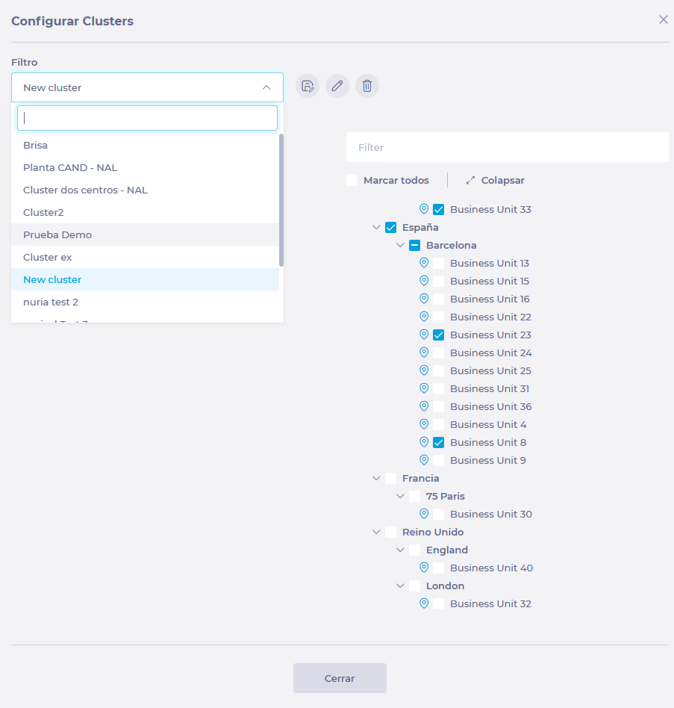The height and width of the screenshot is (708, 674).
Task: Click the save cluster icon
Action: [307, 86]
